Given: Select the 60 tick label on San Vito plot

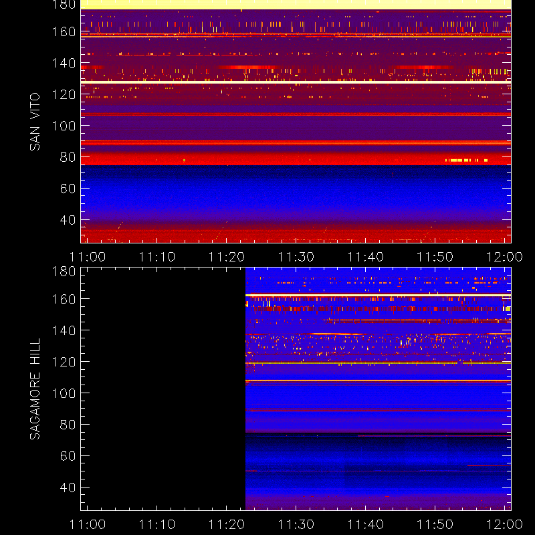Looking at the screenshot, I should [x=68, y=189].
